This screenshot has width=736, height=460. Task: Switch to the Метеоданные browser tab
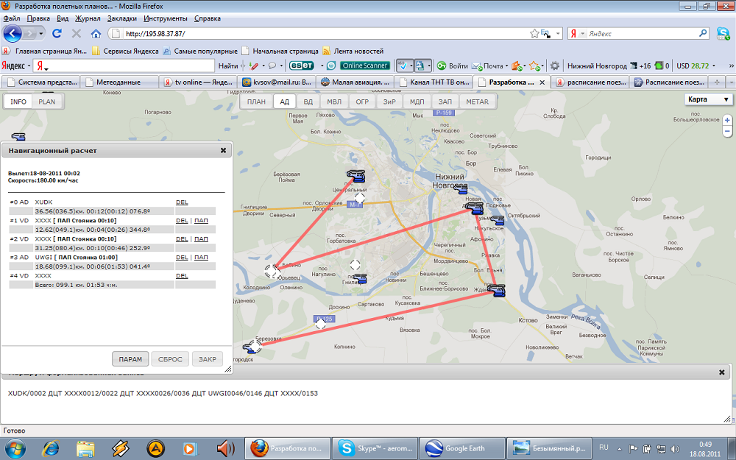pos(118,82)
